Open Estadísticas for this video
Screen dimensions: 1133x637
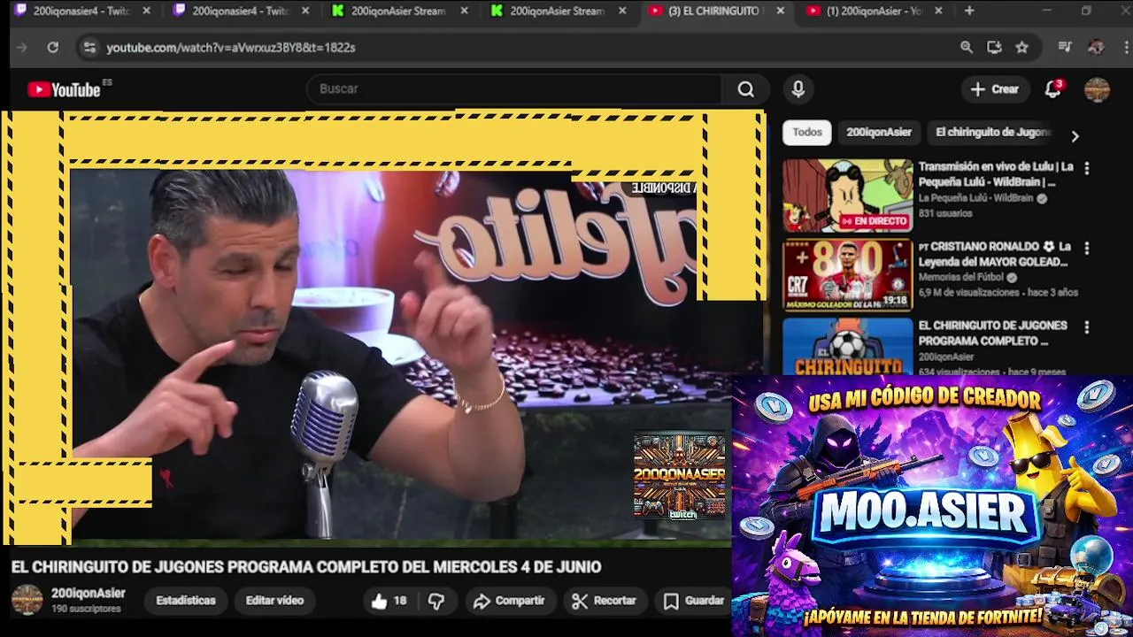click(x=186, y=601)
